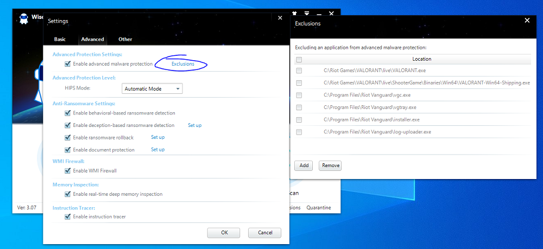
Task: Open the skin icon in main window
Action: 295,14
